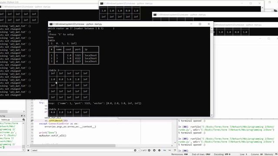278x156 pixels.
Task: Maximize the front cmd.exe window
Action: pos(200,24)
